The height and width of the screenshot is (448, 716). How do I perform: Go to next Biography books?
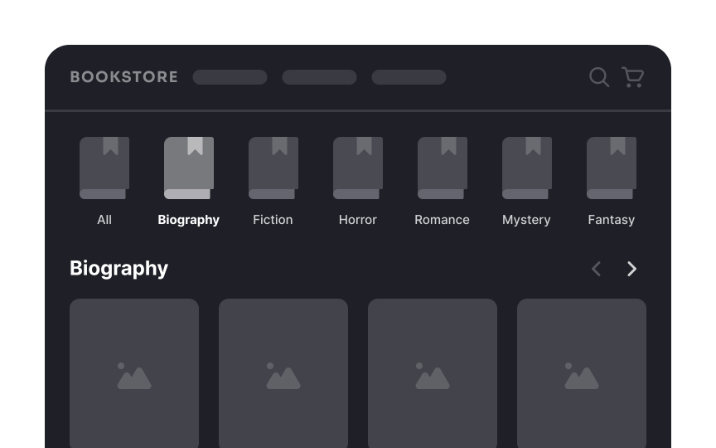pos(631,269)
